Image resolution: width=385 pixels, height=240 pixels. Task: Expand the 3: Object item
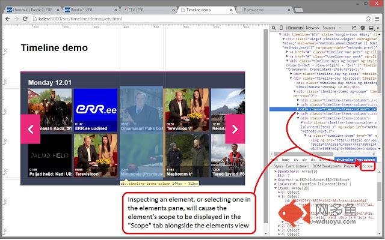[x=279, y=230]
